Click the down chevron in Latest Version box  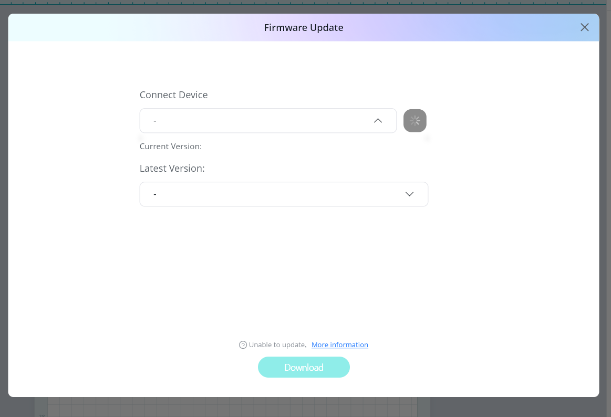pos(409,194)
